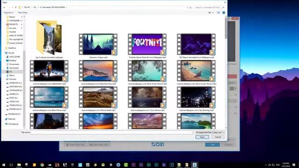Expand the address bar history dropdown

(187, 7)
